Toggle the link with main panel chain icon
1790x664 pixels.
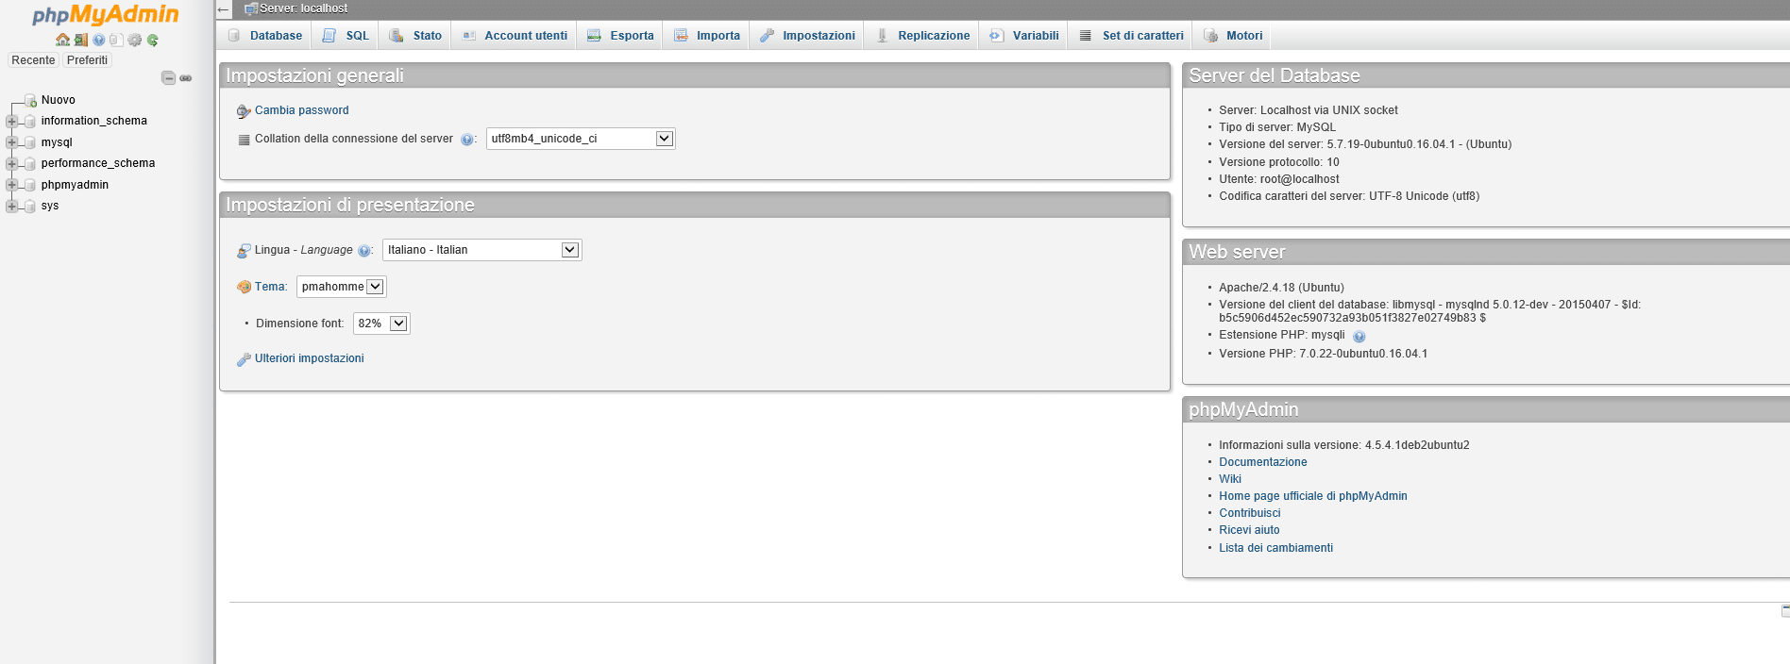pos(186,78)
